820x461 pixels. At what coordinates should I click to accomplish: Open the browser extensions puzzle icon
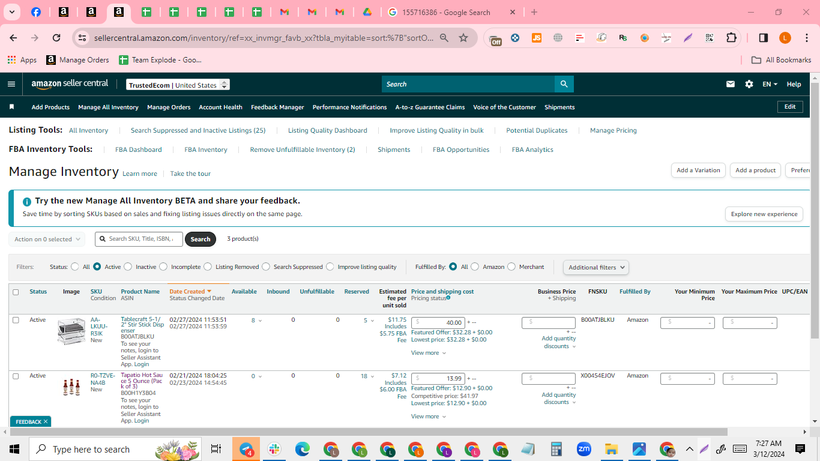(x=731, y=38)
